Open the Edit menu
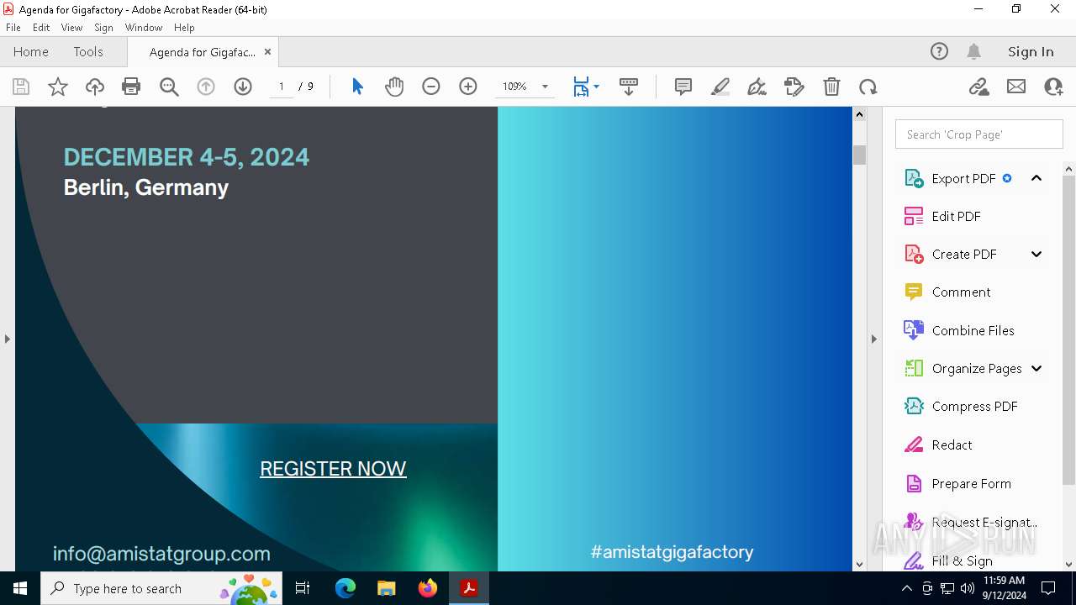Image resolution: width=1076 pixels, height=605 pixels. (x=41, y=28)
